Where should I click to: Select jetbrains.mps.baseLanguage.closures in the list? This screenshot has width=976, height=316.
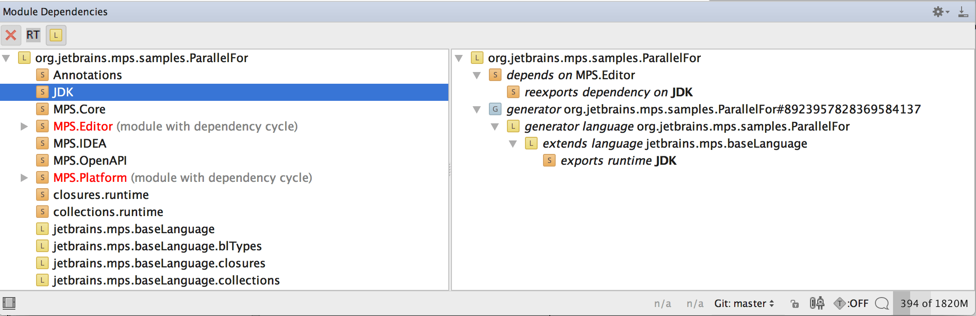click(159, 263)
